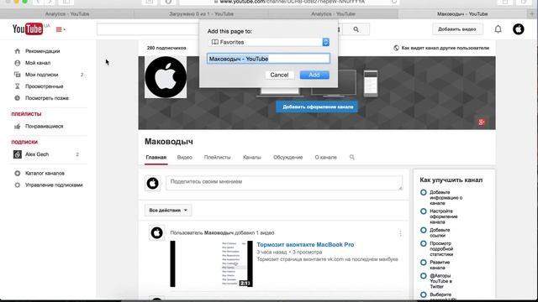Open Управление подписками
The height and width of the screenshot is (302, 538).
pos(54,185)
